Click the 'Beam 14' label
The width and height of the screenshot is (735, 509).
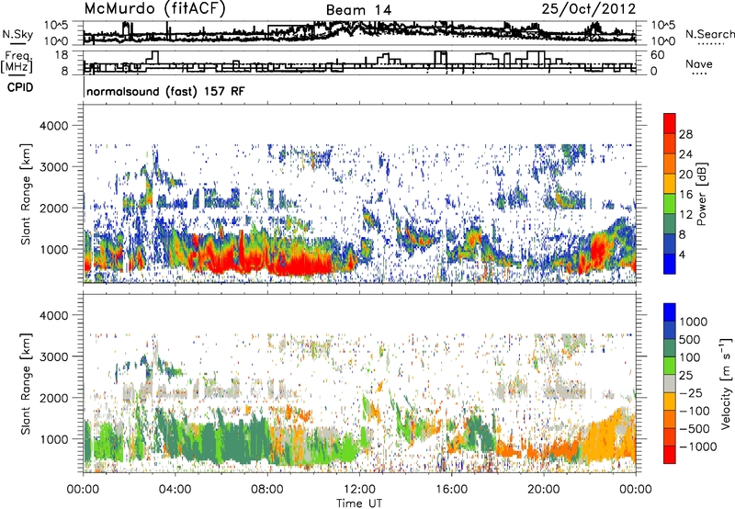[358, 10]
